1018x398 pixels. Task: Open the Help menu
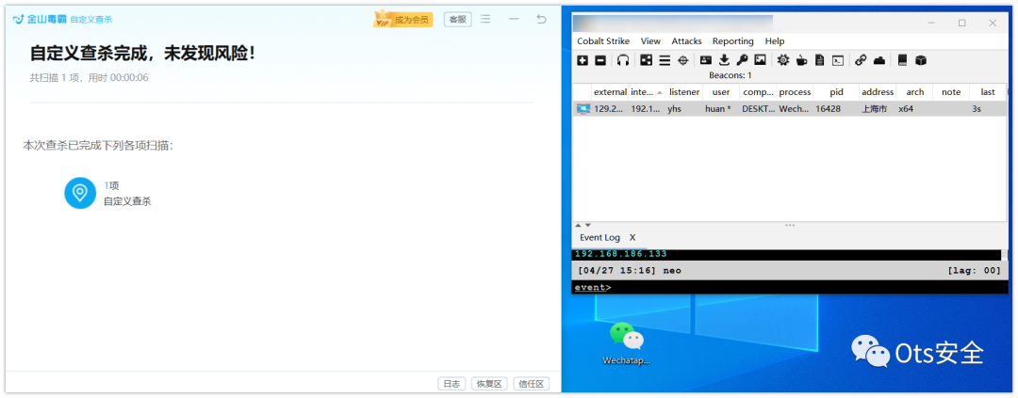coord(775,40)
